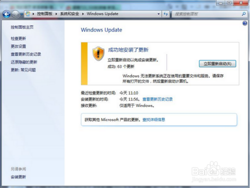Close the Windows Update window
The height and width of the screenshot is (188, 250).
(x=240, y=3)
